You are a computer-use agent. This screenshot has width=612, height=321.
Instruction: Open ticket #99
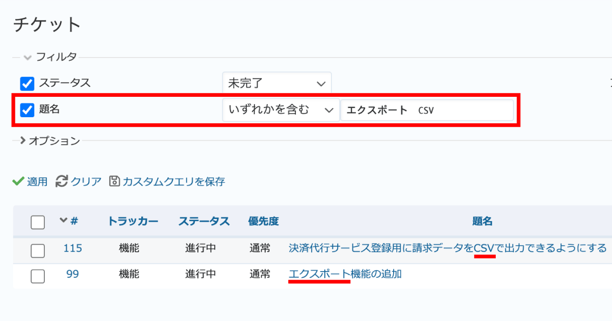[x=71, y=274]
